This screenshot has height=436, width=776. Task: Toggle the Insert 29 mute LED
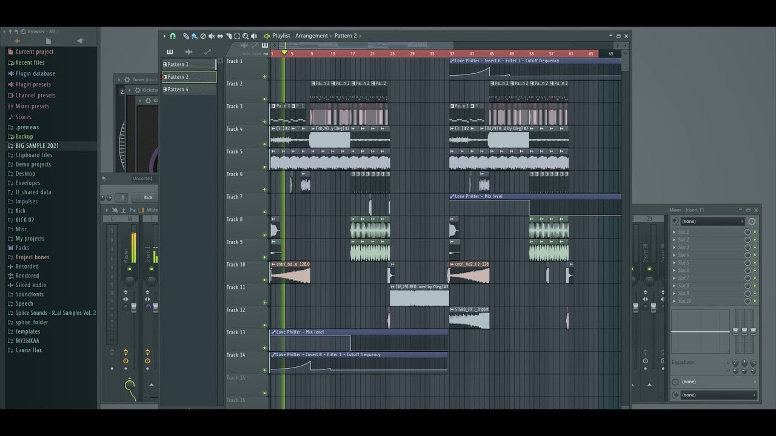[649, 269]
